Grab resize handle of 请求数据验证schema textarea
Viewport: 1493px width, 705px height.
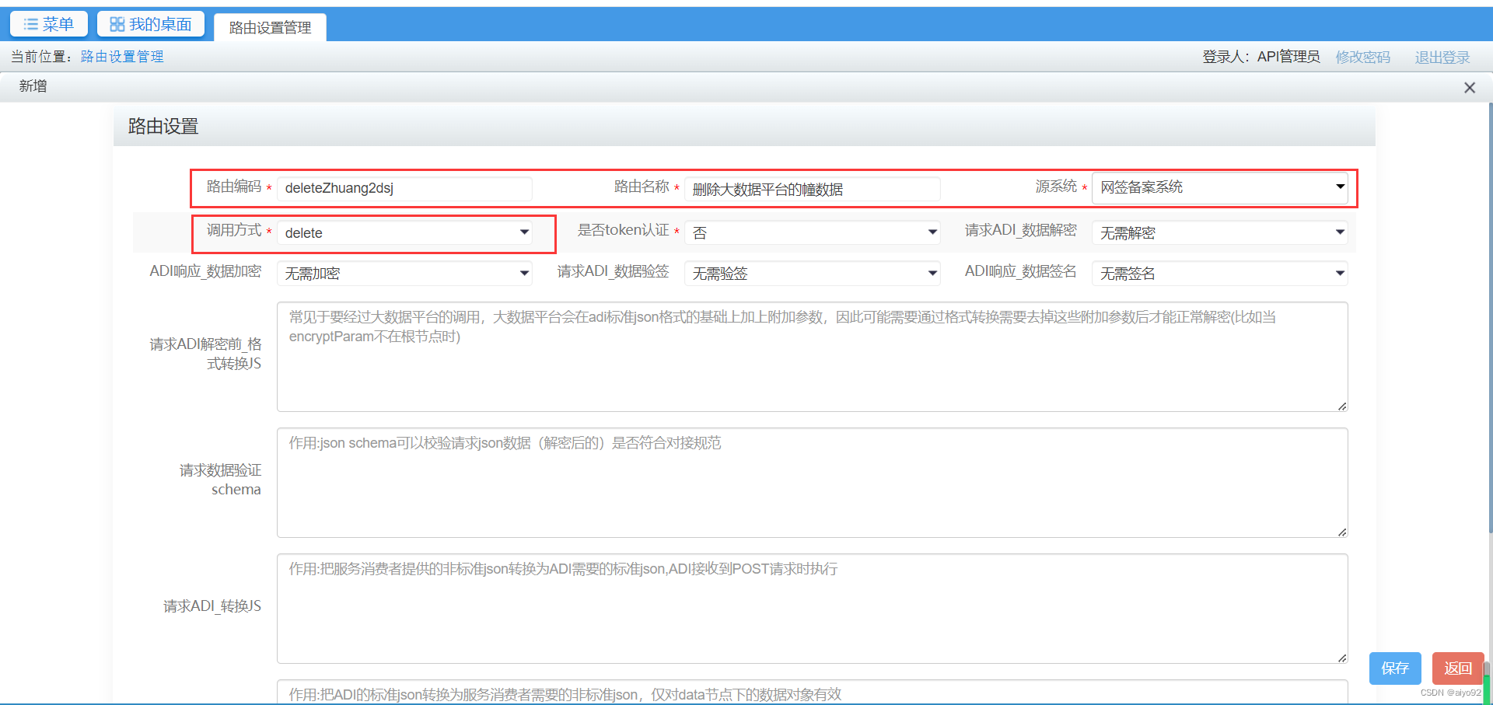(1342, 532)
